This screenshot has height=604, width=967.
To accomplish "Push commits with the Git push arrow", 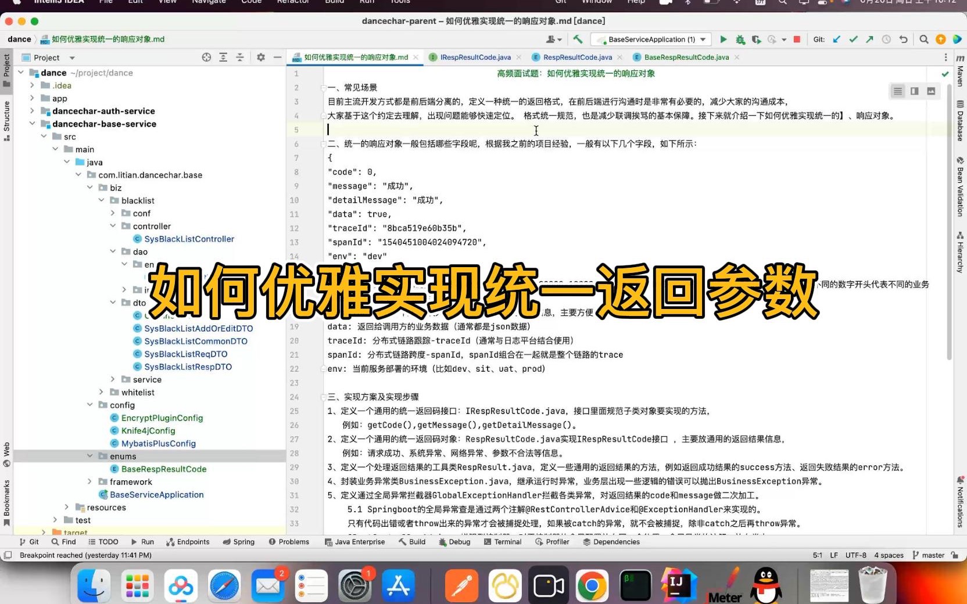I will [x=869, y=39].
